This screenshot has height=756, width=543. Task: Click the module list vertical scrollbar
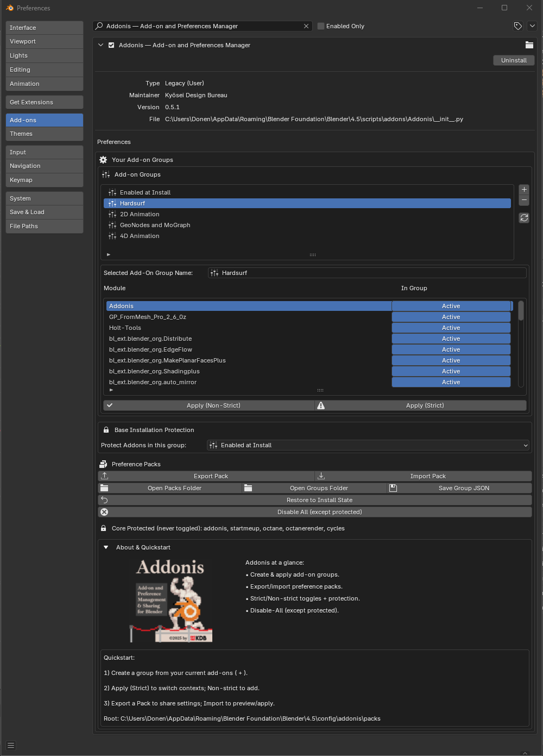[x=521, y=311]
